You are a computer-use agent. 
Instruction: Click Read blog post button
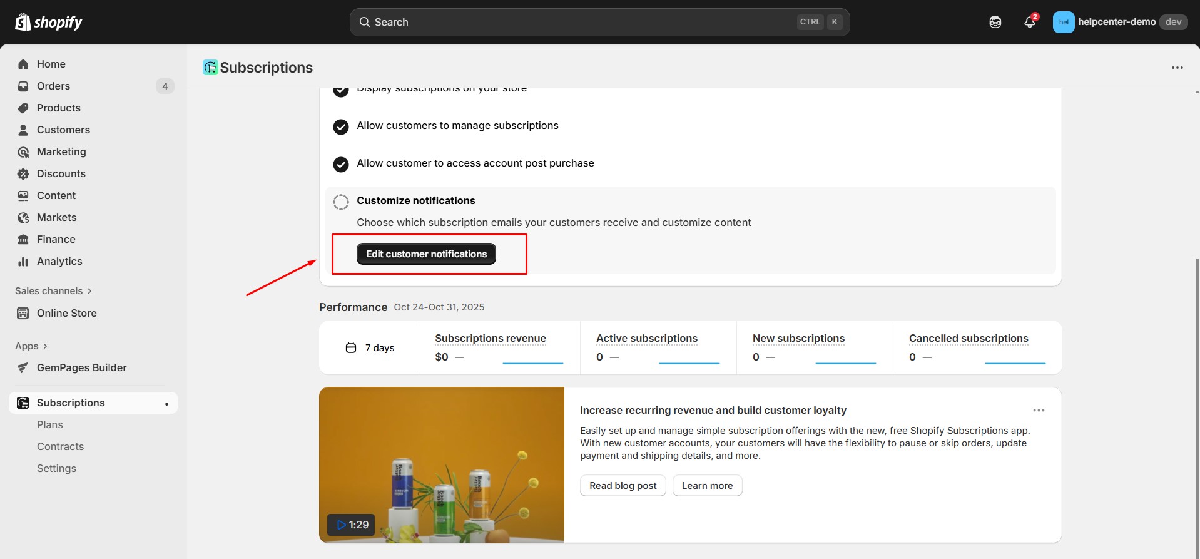[x=623, y=486]
